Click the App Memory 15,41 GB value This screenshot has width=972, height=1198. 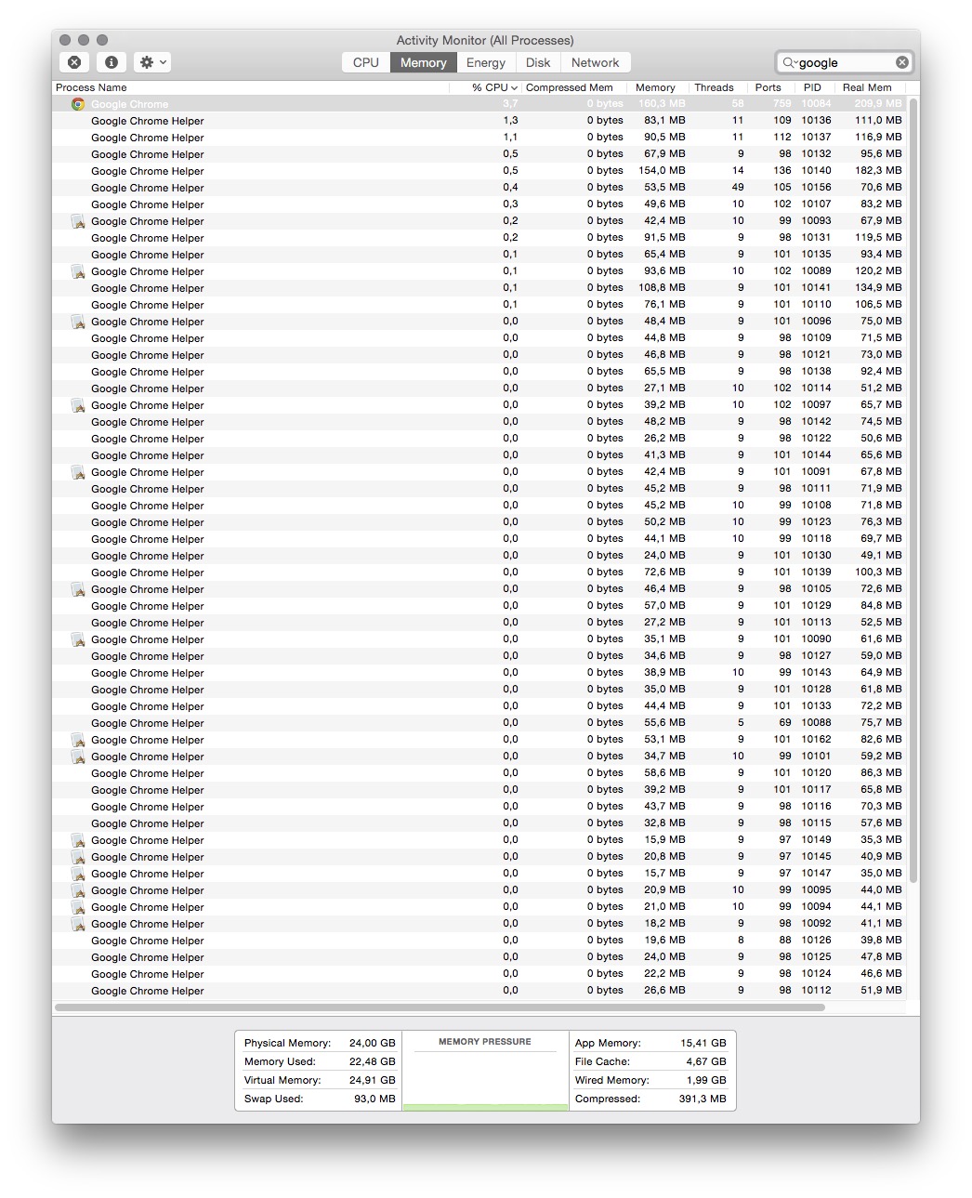coord(703,1043)
